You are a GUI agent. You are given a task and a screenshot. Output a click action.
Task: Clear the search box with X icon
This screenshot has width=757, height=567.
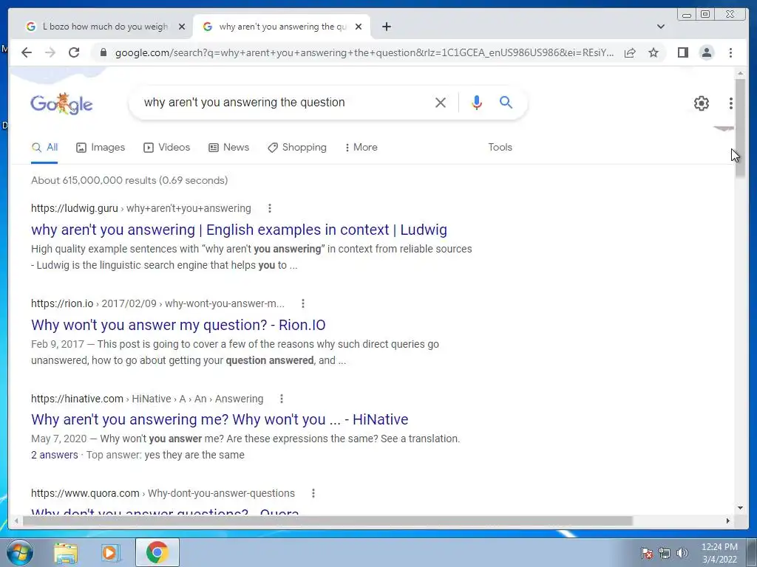(441, 102)
